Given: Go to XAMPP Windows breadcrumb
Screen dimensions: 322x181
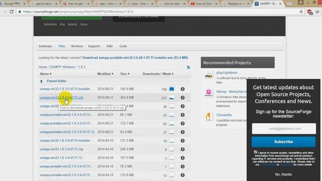Looking at the screenshot, I should (62, 67).
